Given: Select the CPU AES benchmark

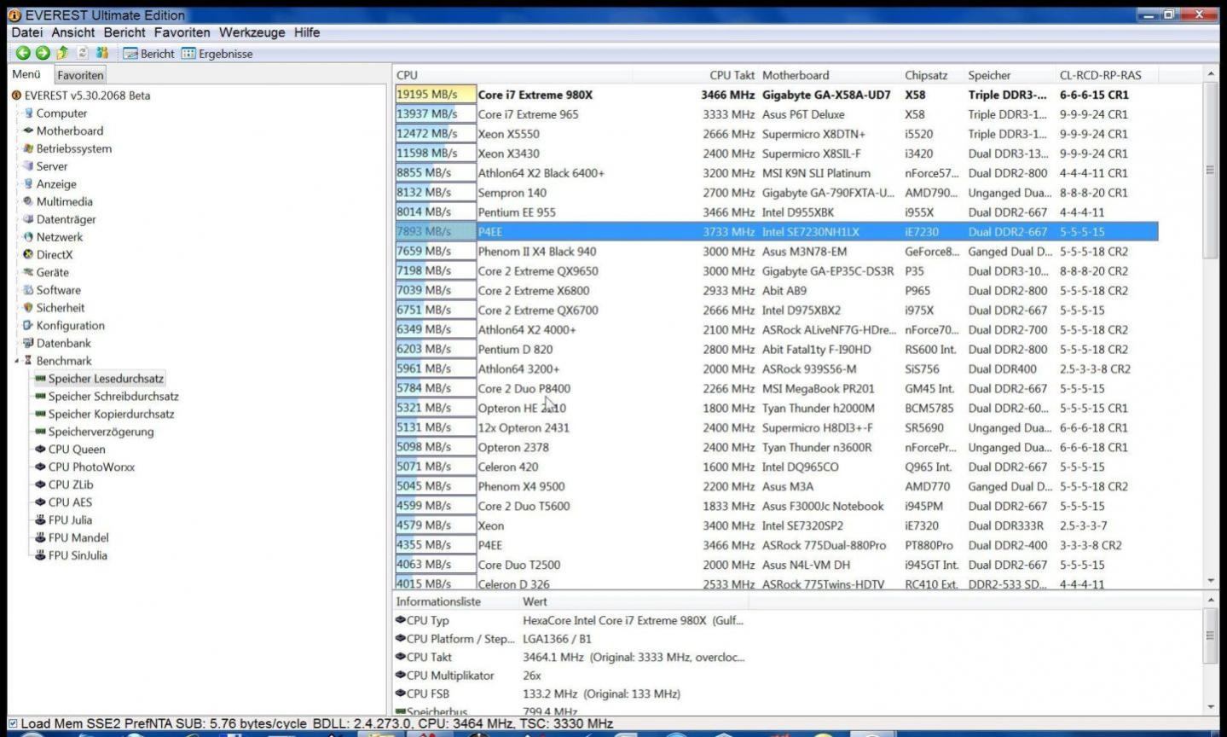Looking at the screenshot, I should pos(63,502).
